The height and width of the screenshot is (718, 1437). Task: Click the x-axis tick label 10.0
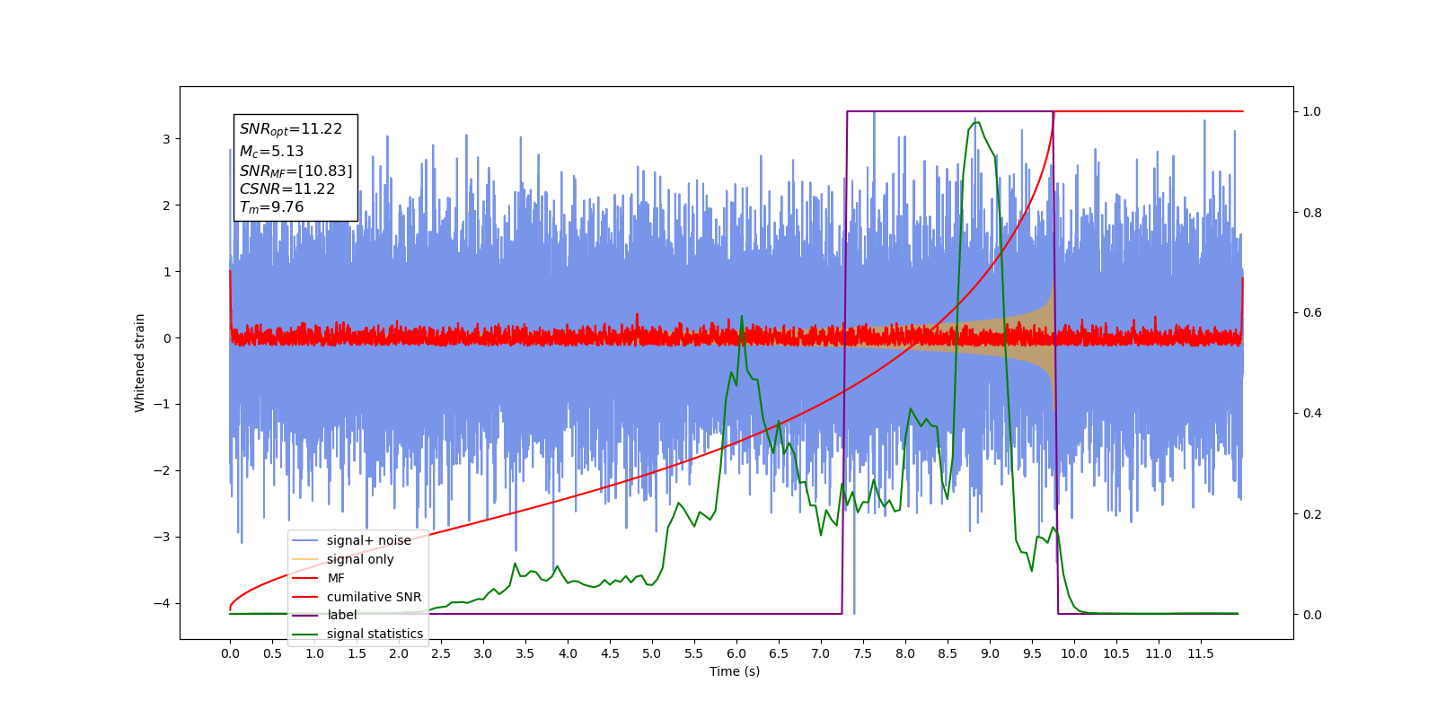coord(1074,653)
